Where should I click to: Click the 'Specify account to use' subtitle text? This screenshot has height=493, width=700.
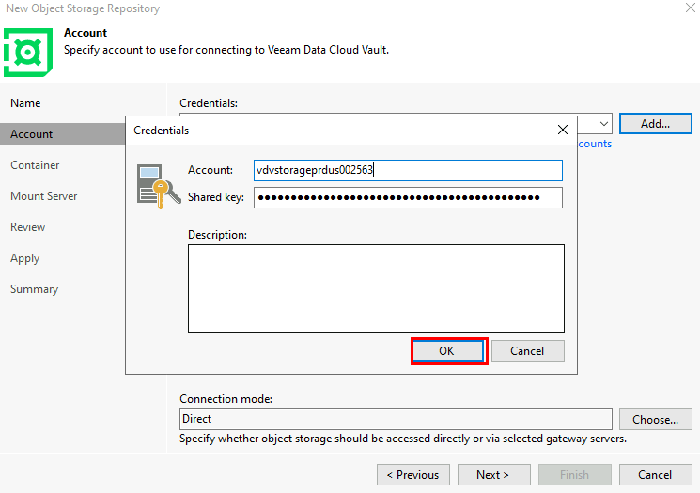(x=226, y=50)
